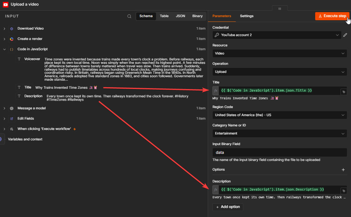Click the plus icon beside Options
The height and width of the screenshot is (217, 351).
[343, 170]
